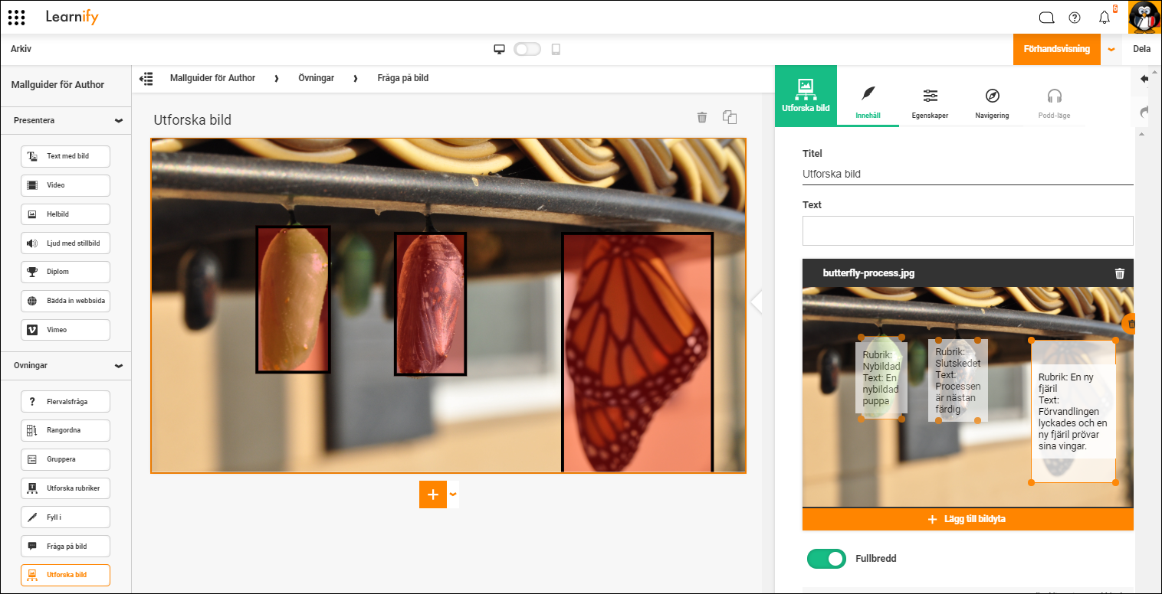Duplicate the block using the copy icon

(x=730, y=117)
